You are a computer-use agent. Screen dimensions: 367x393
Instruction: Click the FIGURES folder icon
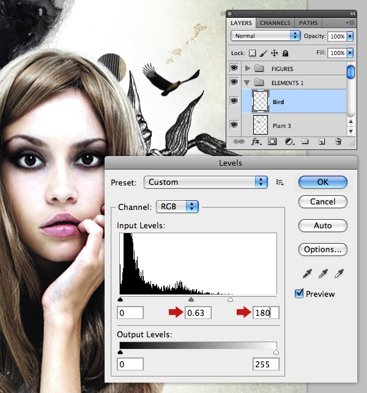[x=259, y=69]
